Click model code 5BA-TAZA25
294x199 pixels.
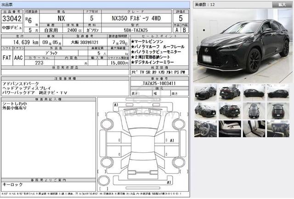[x=136, y=30]
